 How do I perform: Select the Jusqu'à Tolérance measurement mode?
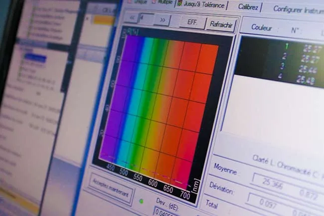(x=201, y=4)
